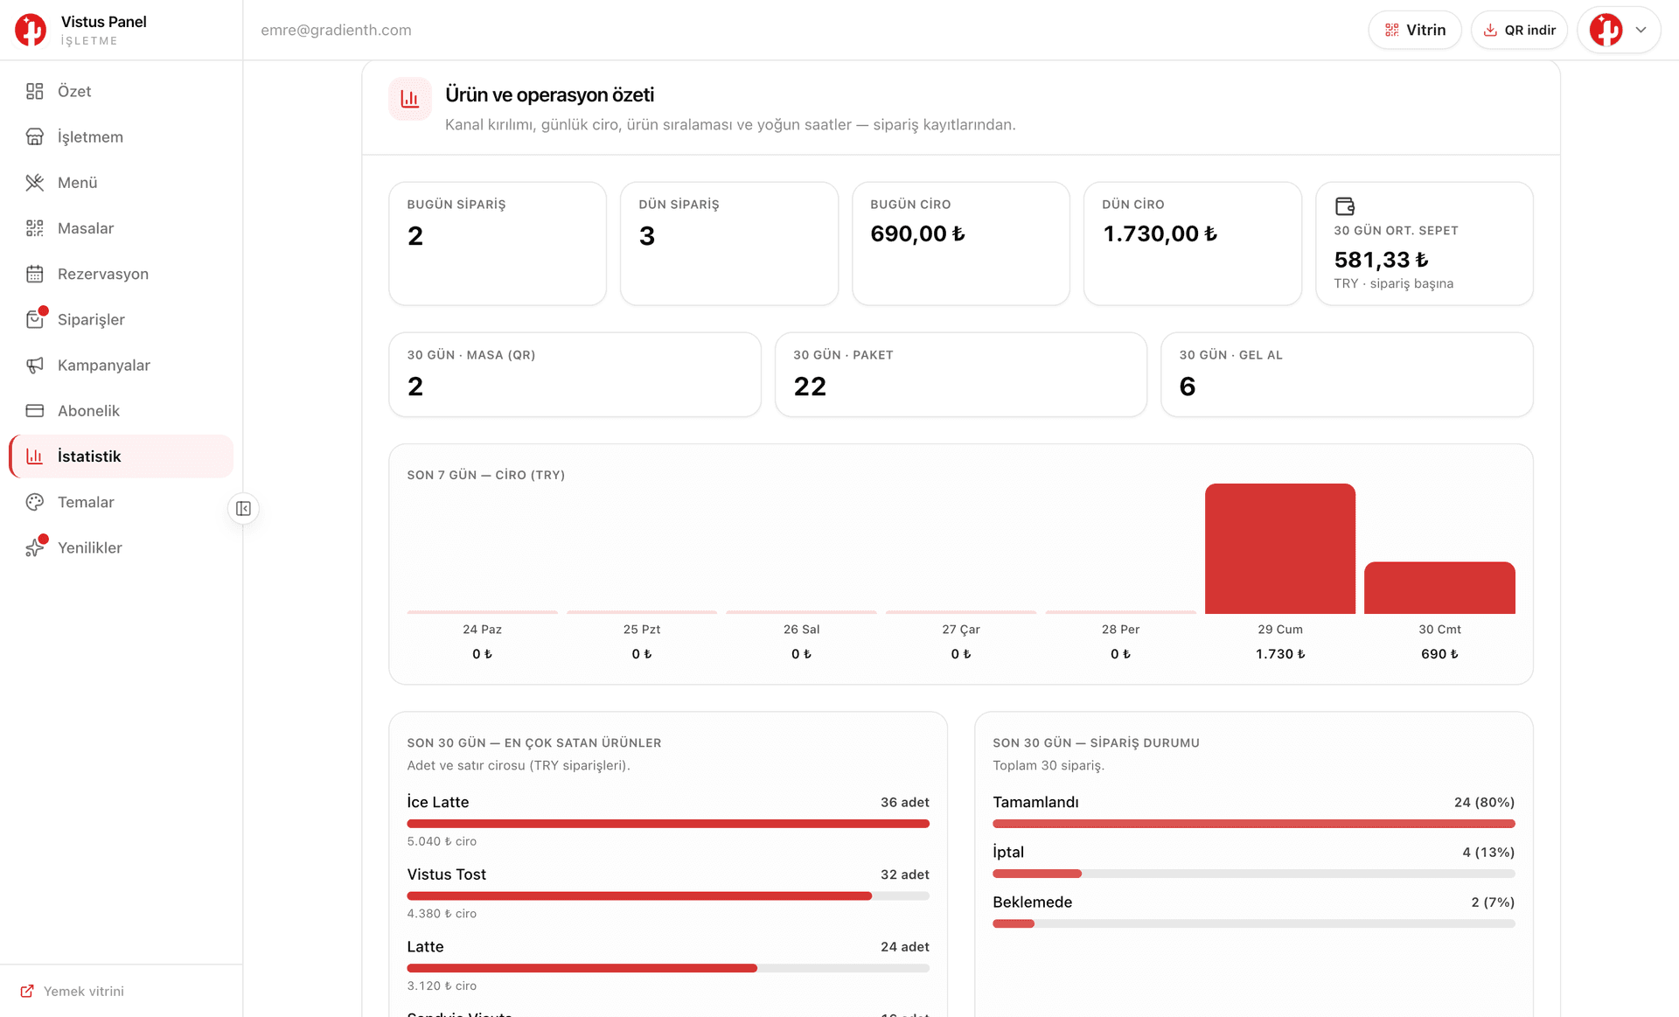Click the '5.040 ₺ ciro' text
Screen dimensions: 1679x1017
442,841
